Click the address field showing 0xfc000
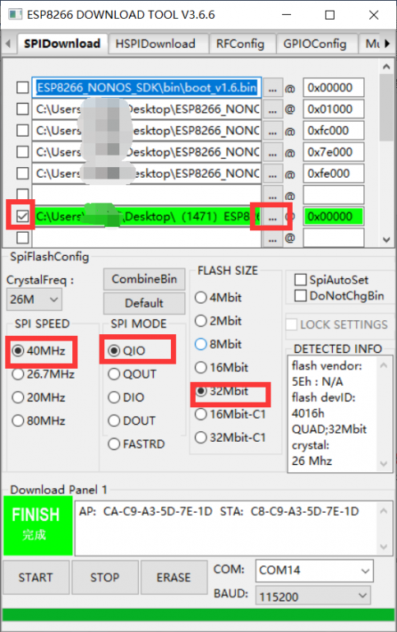 tap(334, 130)
